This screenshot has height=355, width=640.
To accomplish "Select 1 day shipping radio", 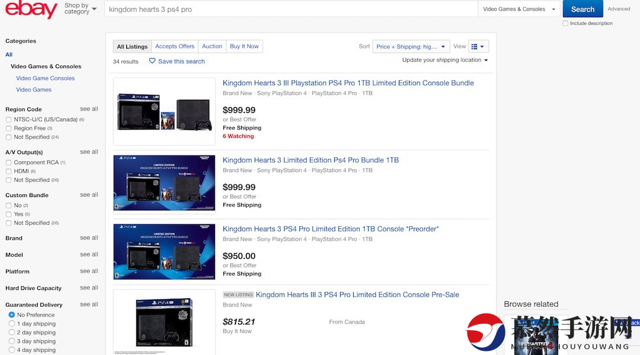I will (x=11, y=324).
